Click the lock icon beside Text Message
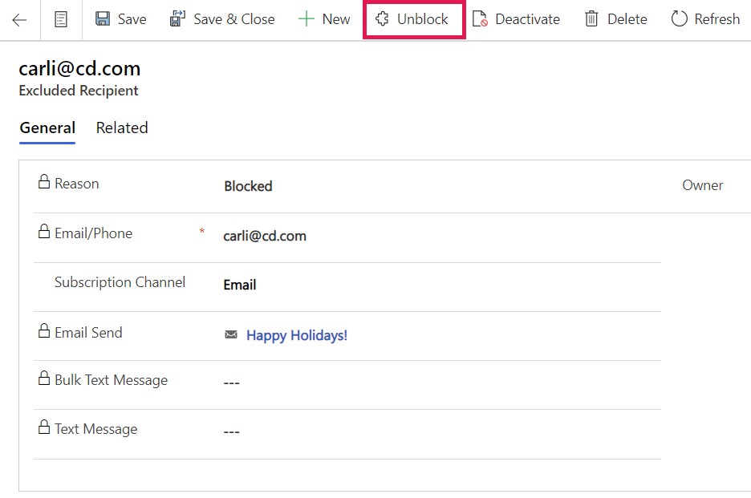Image resolution: width=751 pixels, height=498 pixels. tap(44, 427)
